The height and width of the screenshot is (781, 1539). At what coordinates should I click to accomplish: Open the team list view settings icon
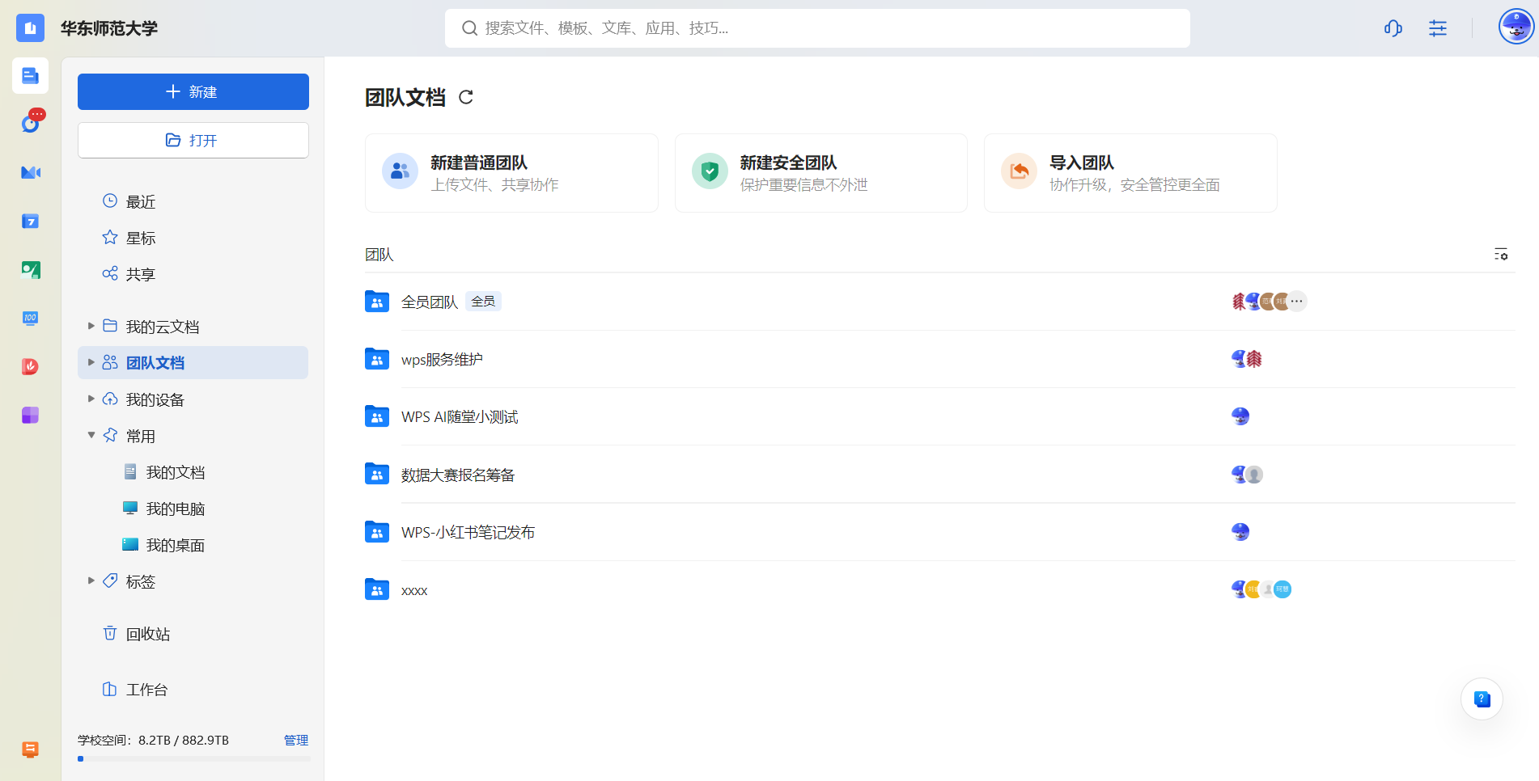(x=1501, y=255)
